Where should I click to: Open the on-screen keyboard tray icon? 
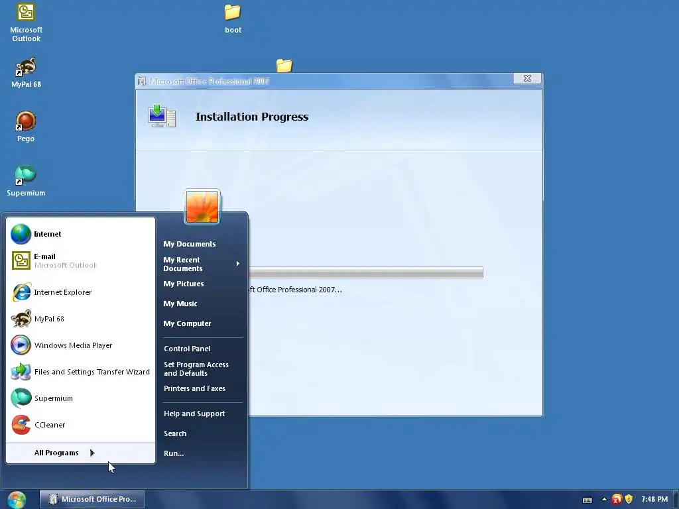pyautogui.click(x=587, y=500)
